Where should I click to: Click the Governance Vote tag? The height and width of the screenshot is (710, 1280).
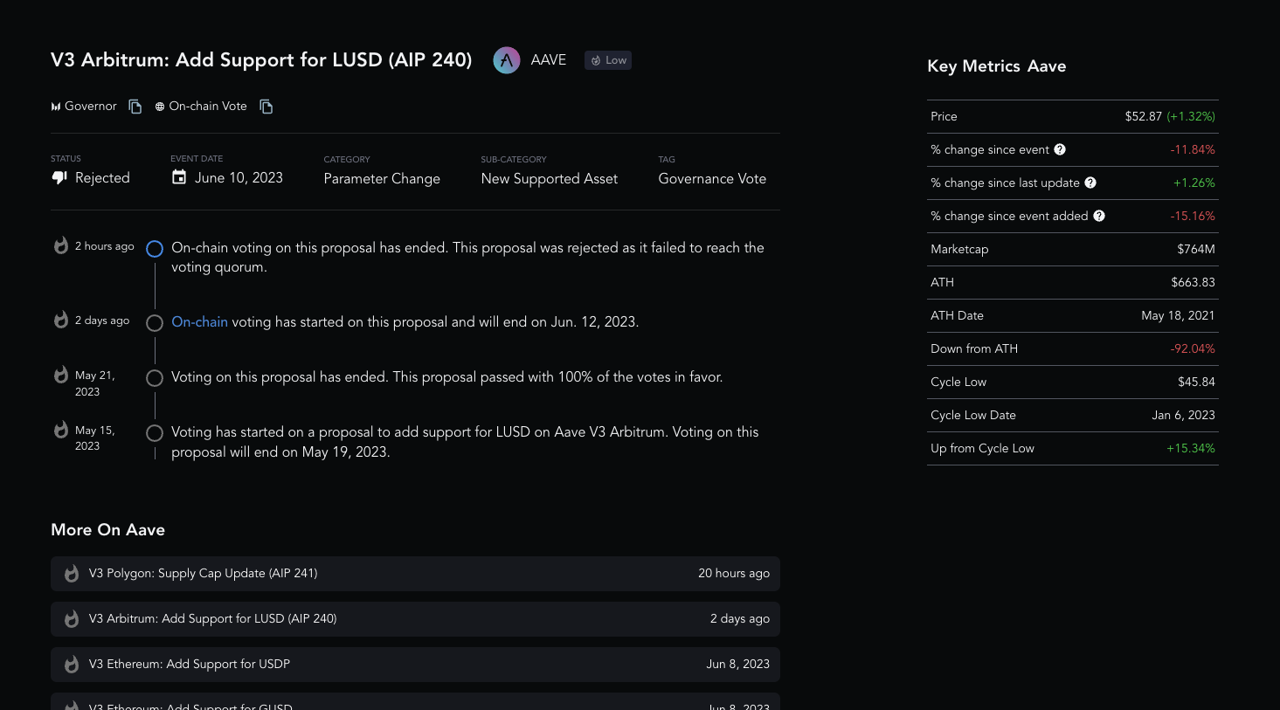pos(712,178)
